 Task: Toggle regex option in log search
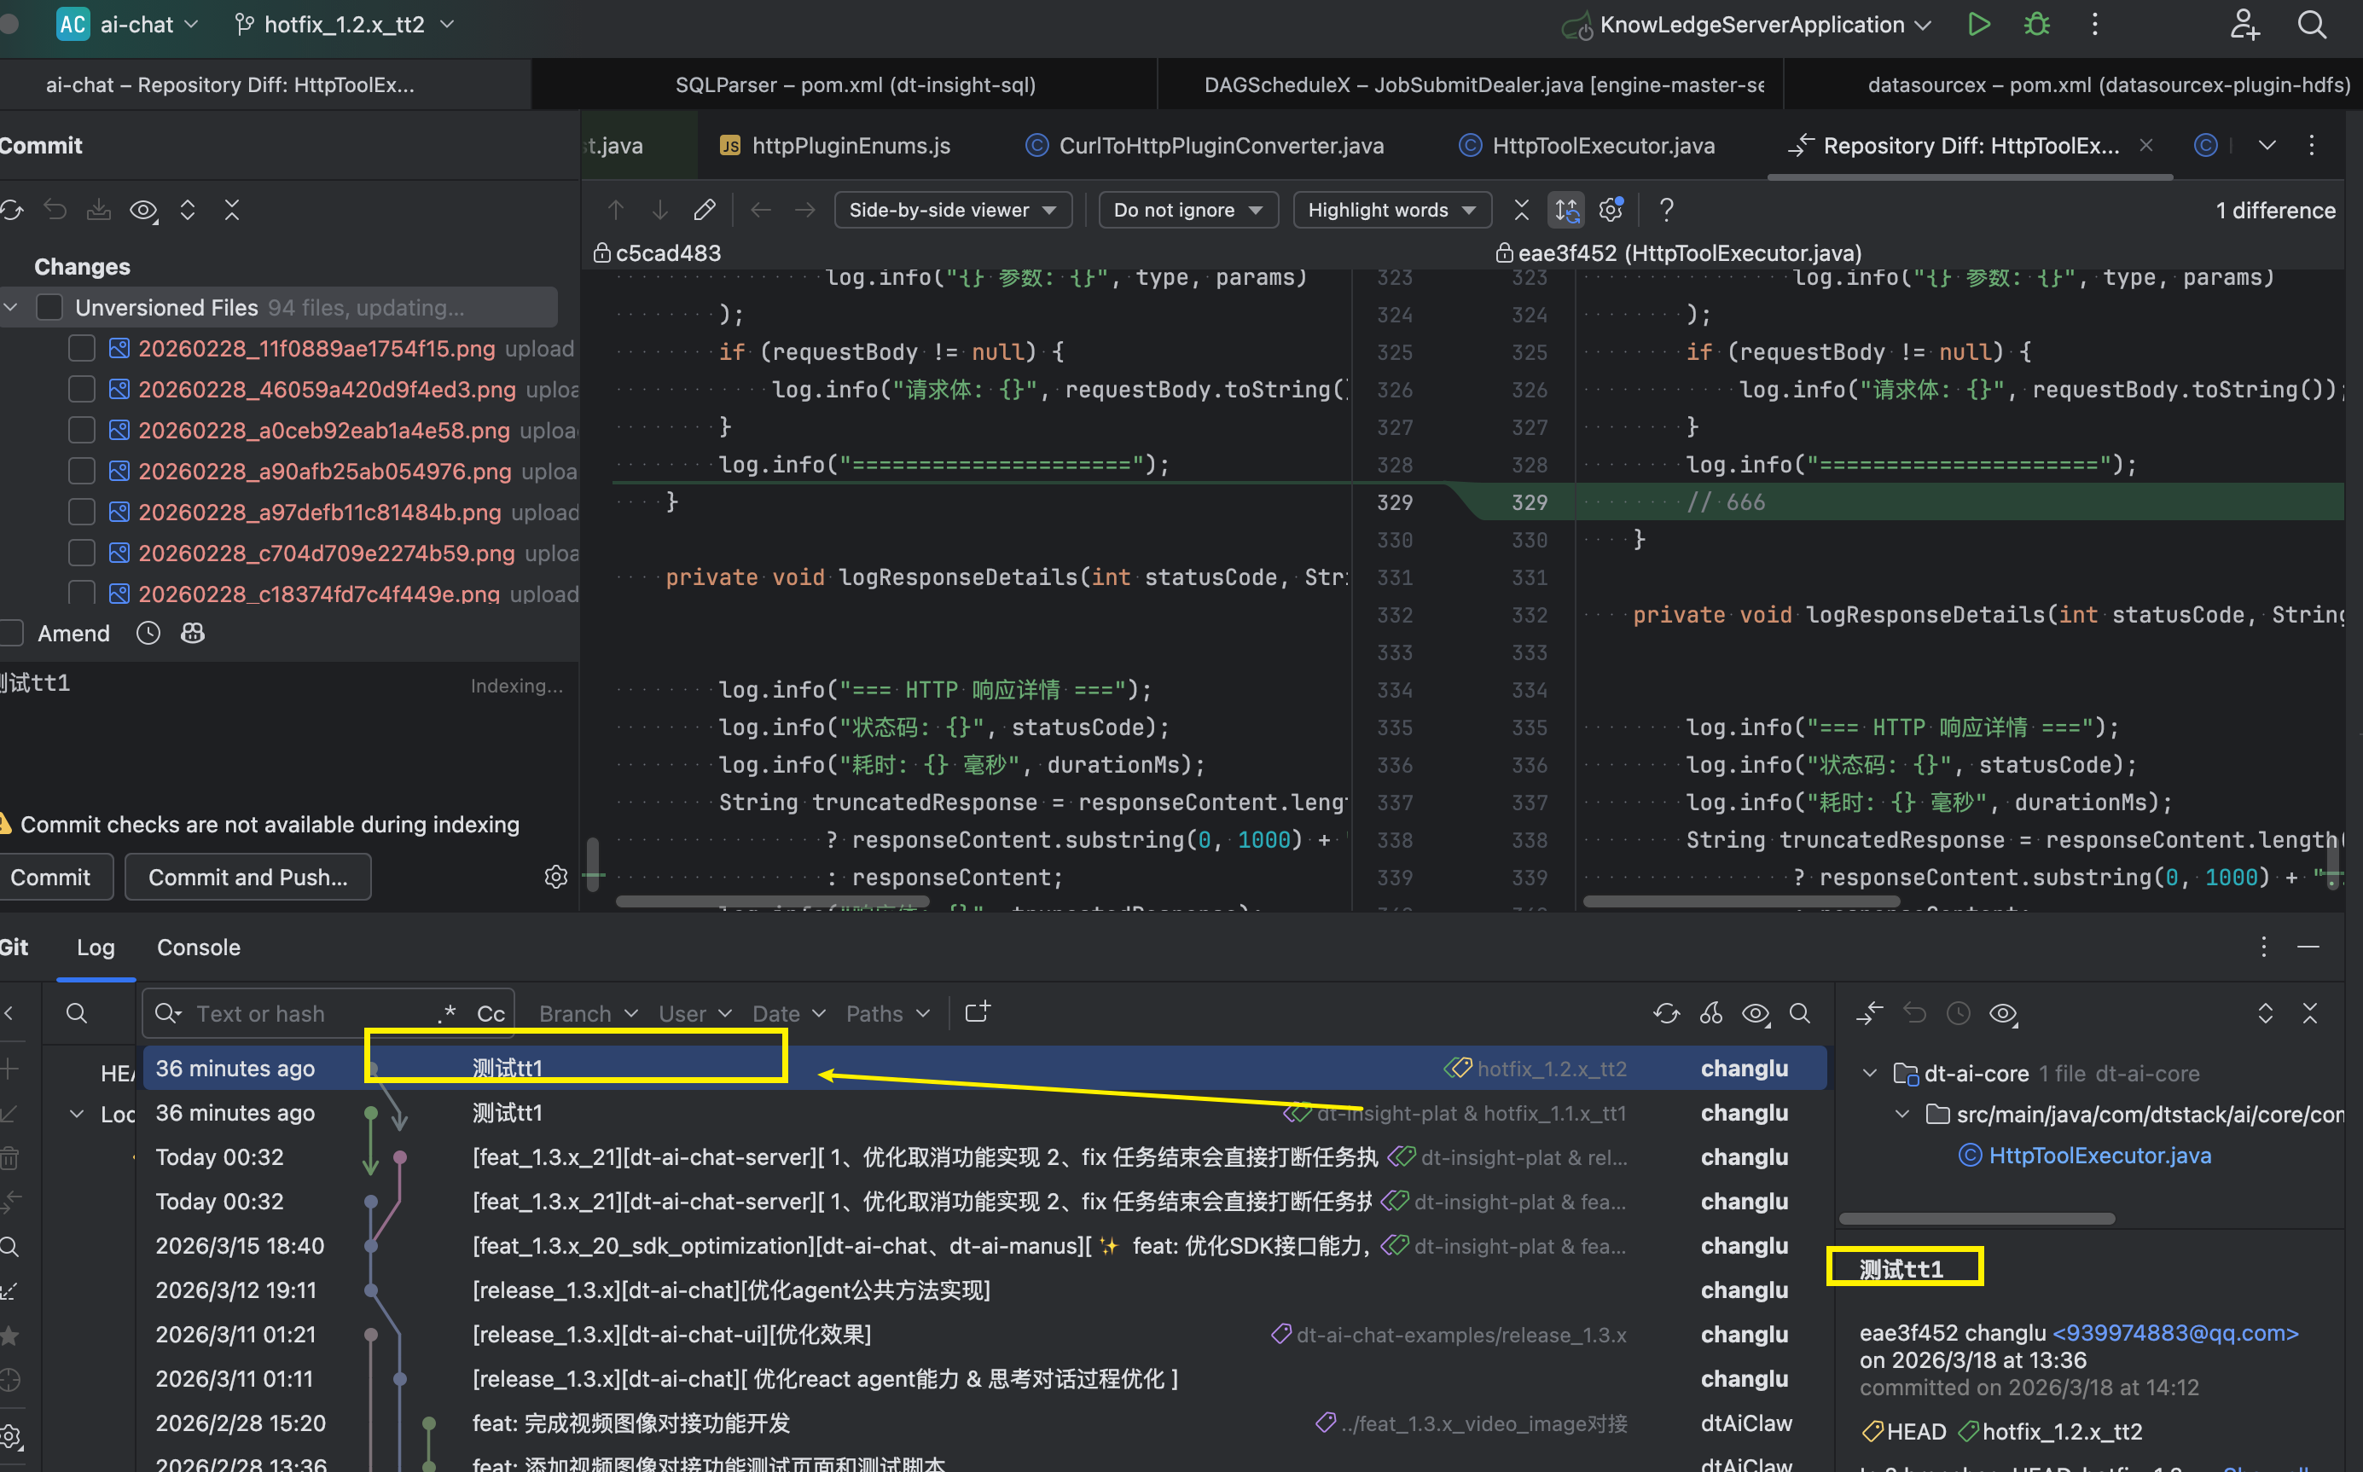tap(447, 1013)
